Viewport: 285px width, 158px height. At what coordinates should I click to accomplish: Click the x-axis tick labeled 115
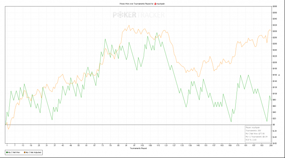tap(158, 145)
